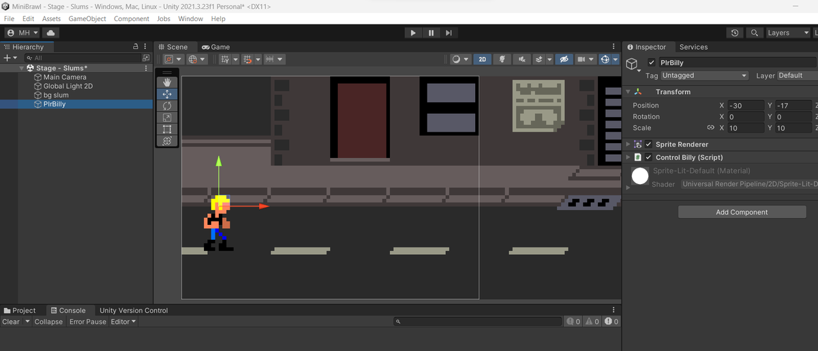Select the Rect tool
Viewport: 818px width, 351px height.
pos(167,129)
